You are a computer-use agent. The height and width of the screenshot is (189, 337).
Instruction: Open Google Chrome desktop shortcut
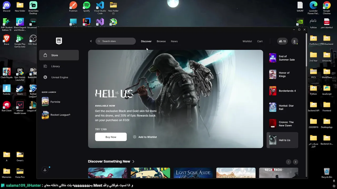pyautogui.click(x=327, y=8)
